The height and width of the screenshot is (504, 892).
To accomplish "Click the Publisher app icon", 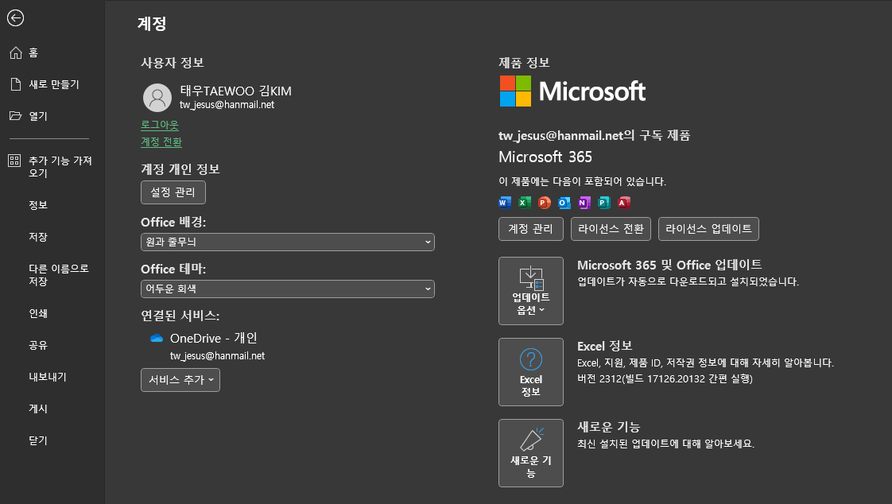I will click(604, 203).
